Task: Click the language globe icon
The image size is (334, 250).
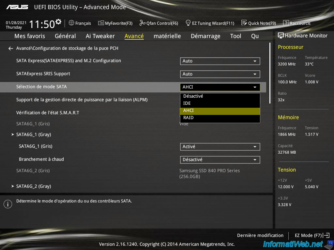Action: [71, 23]
